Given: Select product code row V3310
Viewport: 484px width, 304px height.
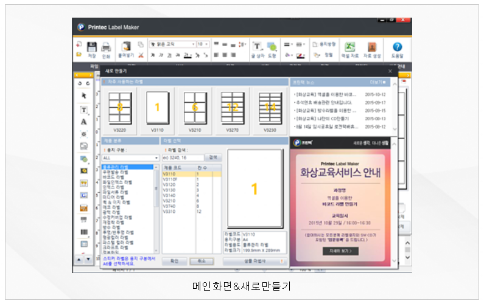Looking at the screenshot, I should pyautogui.click(x=192, y=212).
